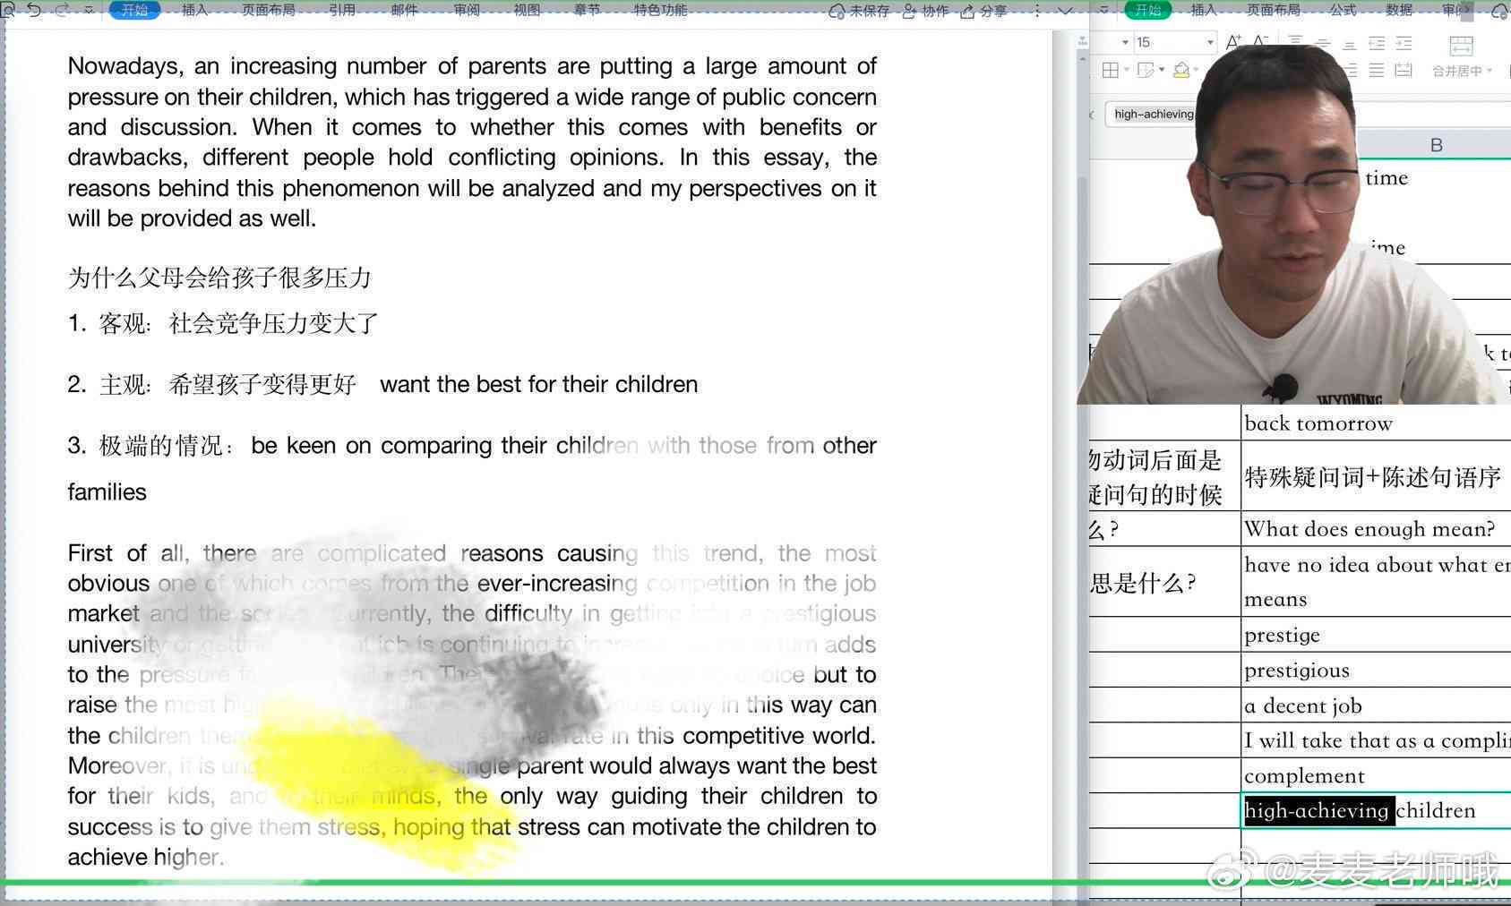Click the 协作 collaboration button
Viewport: 1511px width, 906px height.
pyautogui.click(x=925, y=11)
